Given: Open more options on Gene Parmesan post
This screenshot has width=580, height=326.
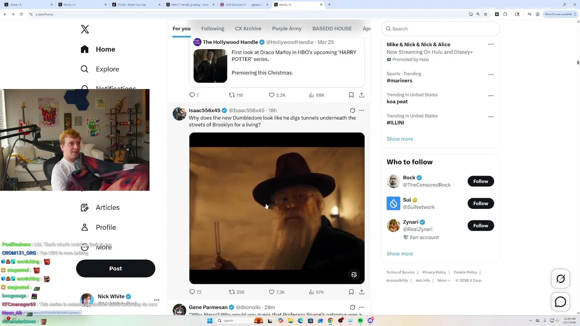Looking at the screenshot, I should click(362, 307).
